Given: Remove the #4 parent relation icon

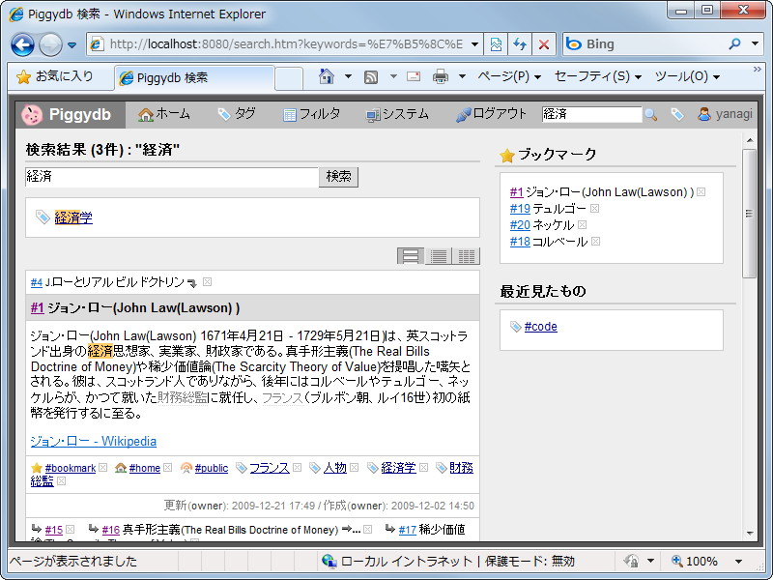Looking at the screenshot, I should pyautogui.click(x=208, y=281).
